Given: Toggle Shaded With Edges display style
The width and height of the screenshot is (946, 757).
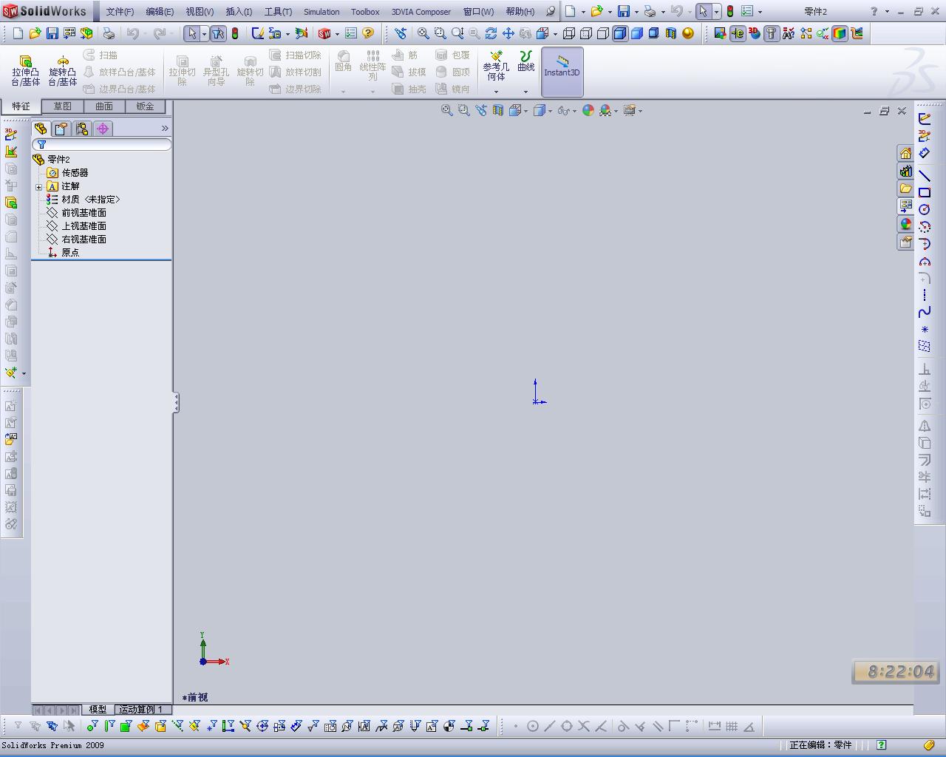Looking at the screenshot, I should (620, 33).
